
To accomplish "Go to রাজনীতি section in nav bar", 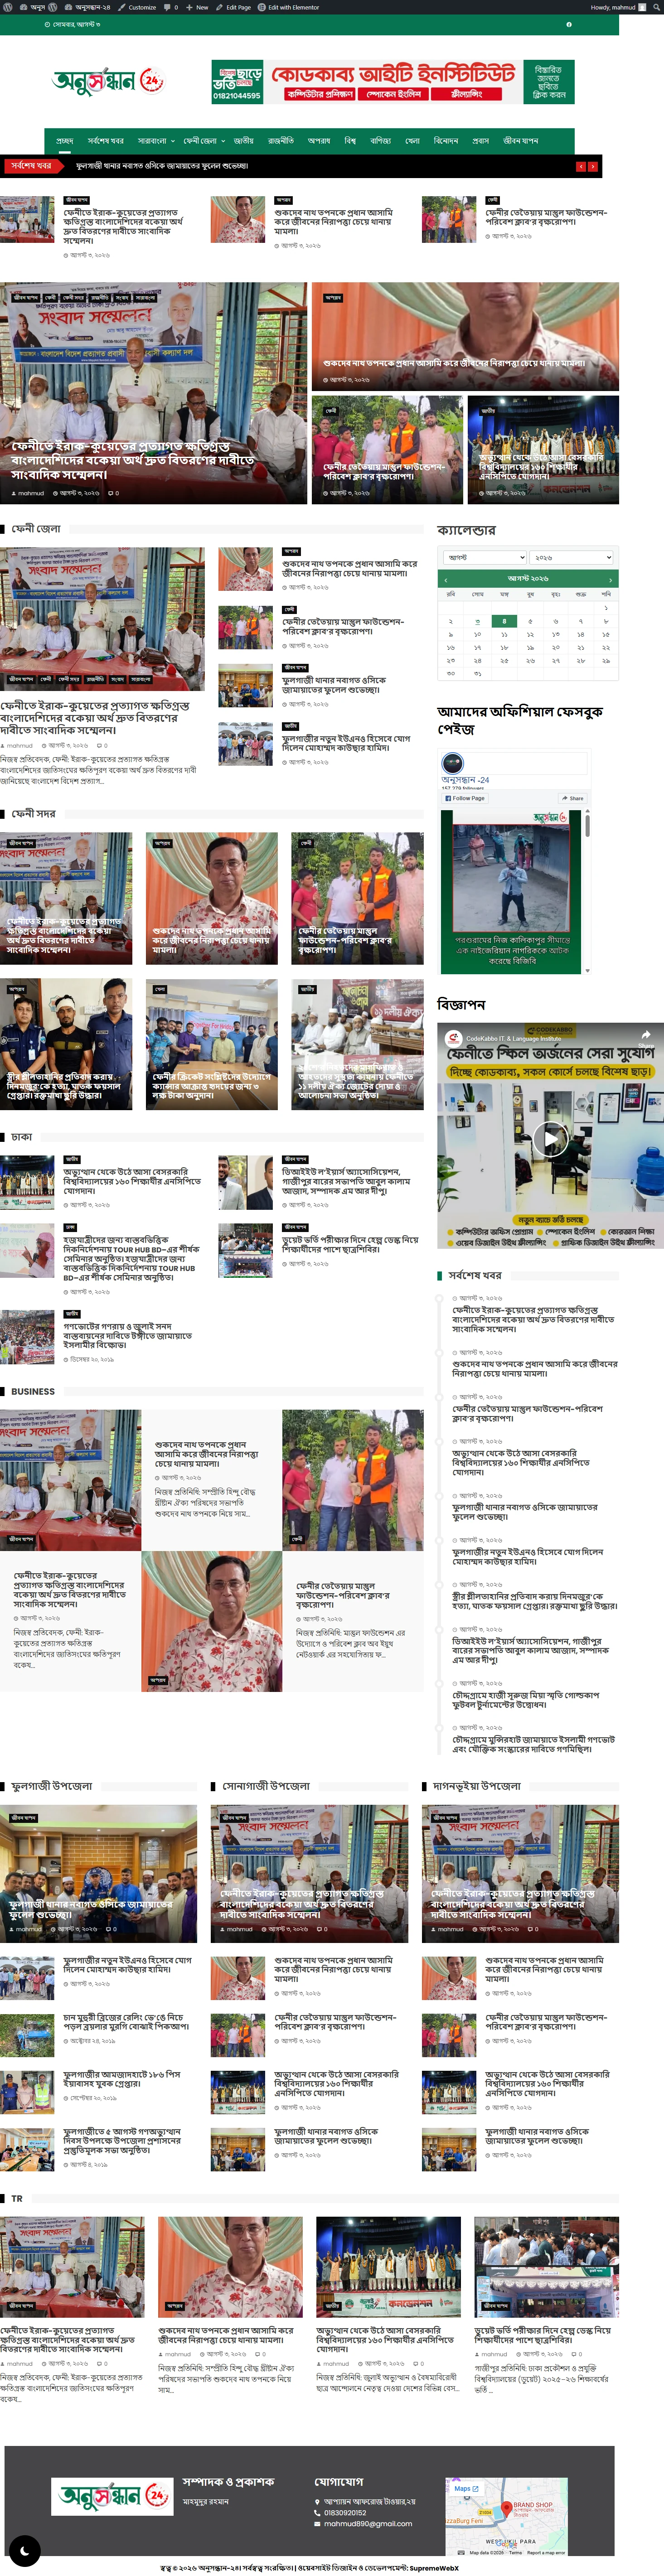I will tap(281, 141).
